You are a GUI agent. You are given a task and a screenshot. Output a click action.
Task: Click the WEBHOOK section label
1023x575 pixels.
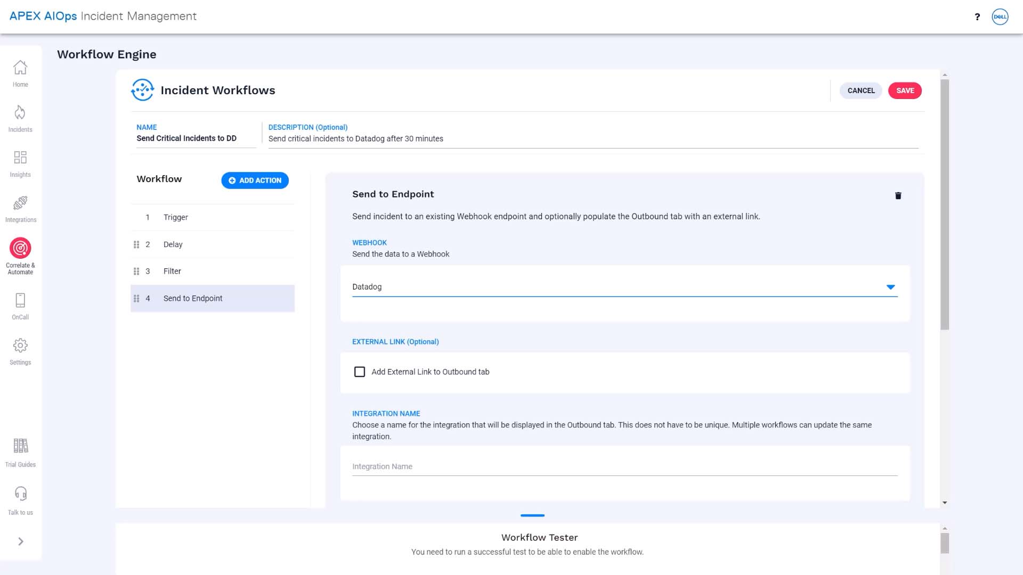(369, 243)
